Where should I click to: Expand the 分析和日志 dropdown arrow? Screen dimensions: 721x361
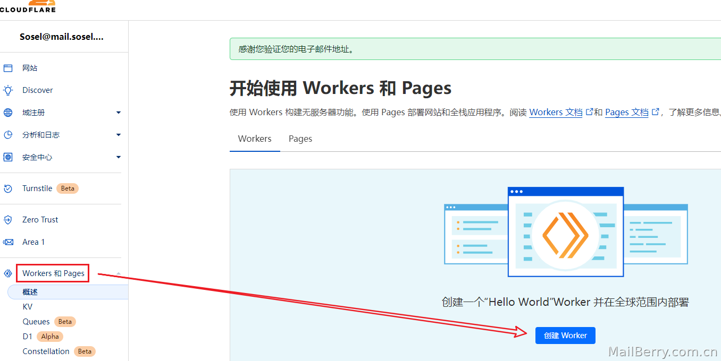point(119,135)
